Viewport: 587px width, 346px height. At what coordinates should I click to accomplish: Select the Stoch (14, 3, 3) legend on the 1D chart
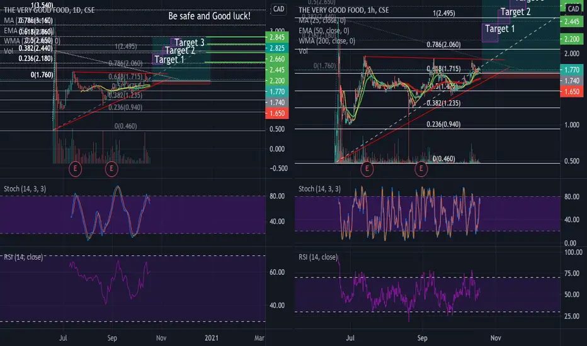(25, 189)
